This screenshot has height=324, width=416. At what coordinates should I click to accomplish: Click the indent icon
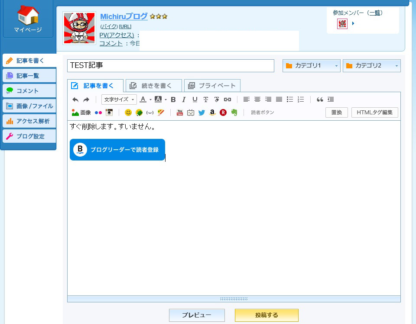(331, 99)
